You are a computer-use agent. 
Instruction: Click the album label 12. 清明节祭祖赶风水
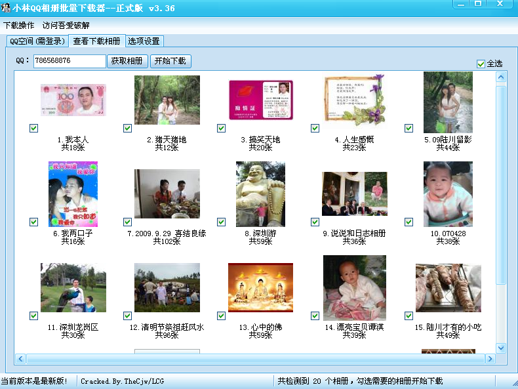167,327
